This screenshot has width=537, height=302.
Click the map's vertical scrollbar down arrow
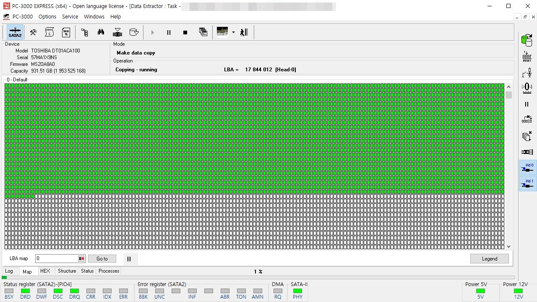(x=509, y=247)
